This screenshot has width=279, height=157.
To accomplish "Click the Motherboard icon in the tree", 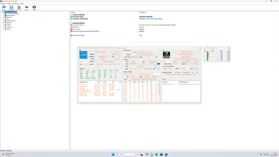I will tap(5, 16).
